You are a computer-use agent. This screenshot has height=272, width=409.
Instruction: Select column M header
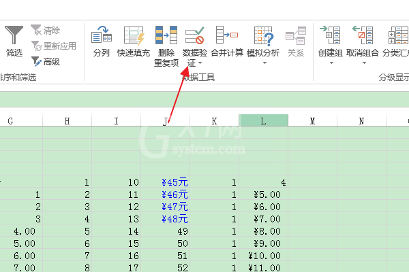point(312,121)
